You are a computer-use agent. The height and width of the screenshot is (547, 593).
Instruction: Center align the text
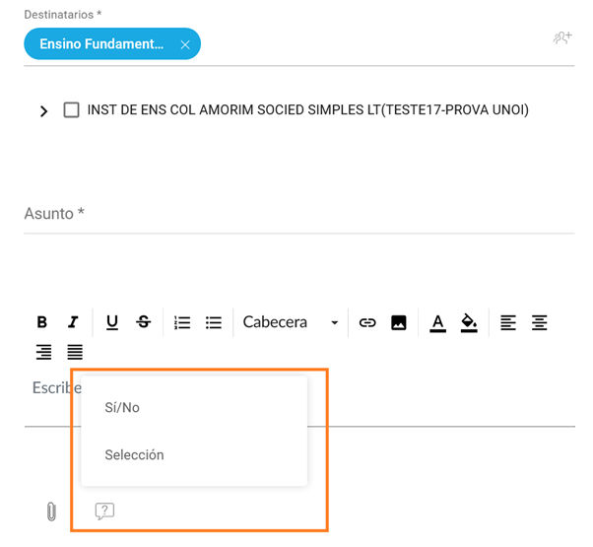pyautogui.click(x=540, y=322)
